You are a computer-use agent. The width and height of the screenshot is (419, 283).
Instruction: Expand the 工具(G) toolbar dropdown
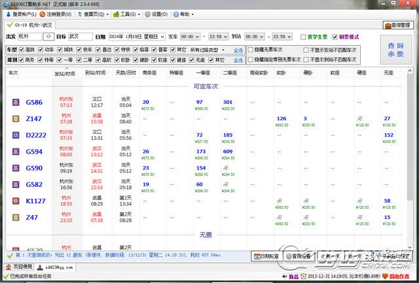(x=130, y=14)
